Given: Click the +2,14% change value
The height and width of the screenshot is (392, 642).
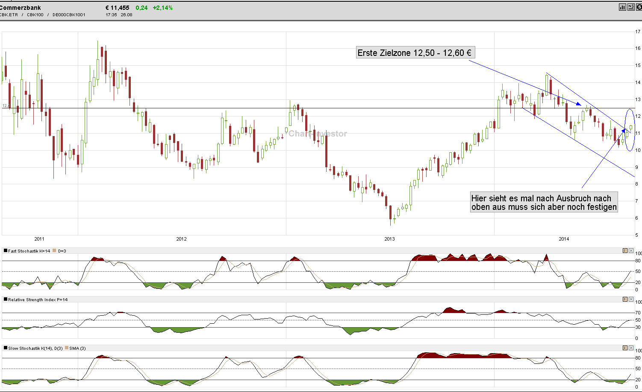Looking at the screenshot, I should tap(162, 8).
